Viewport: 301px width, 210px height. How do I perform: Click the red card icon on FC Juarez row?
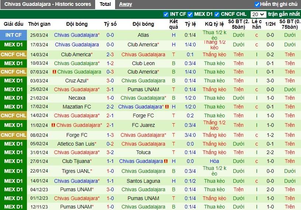pyautogui.click(x=53, y=125)
